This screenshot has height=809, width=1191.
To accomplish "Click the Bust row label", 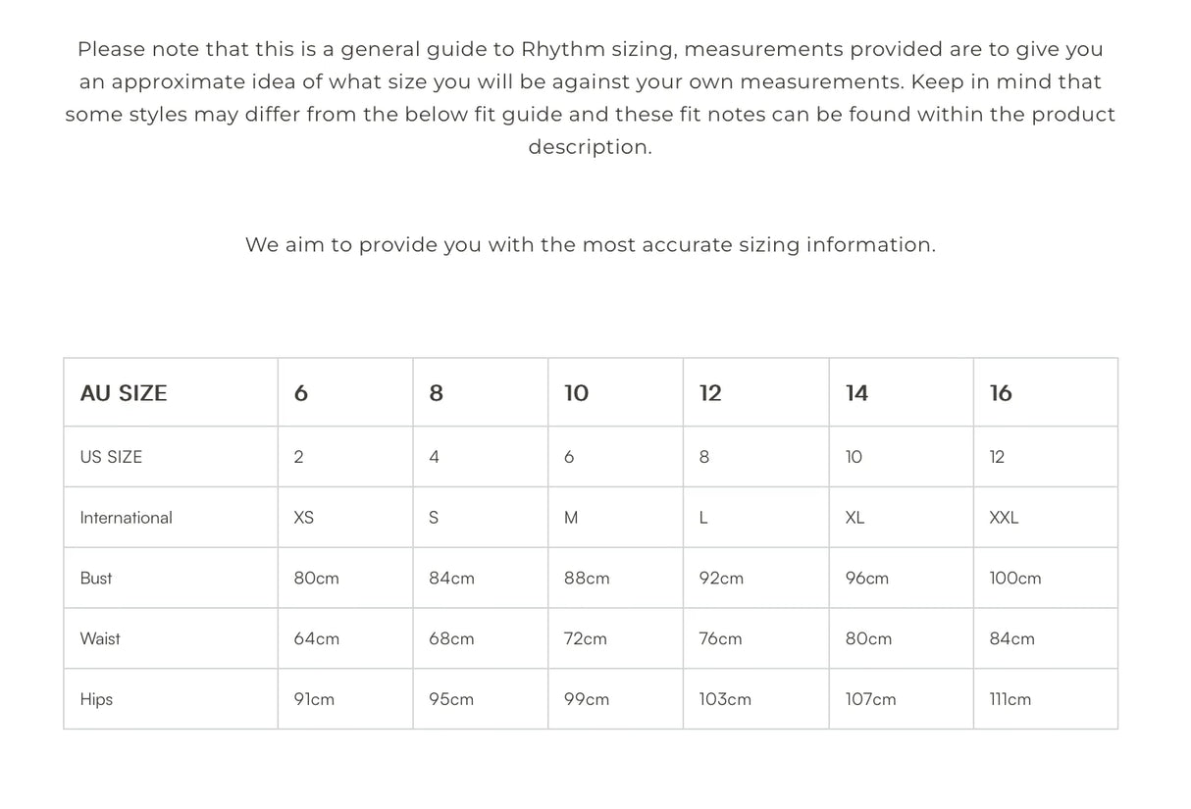I will [x=96, y=579].
